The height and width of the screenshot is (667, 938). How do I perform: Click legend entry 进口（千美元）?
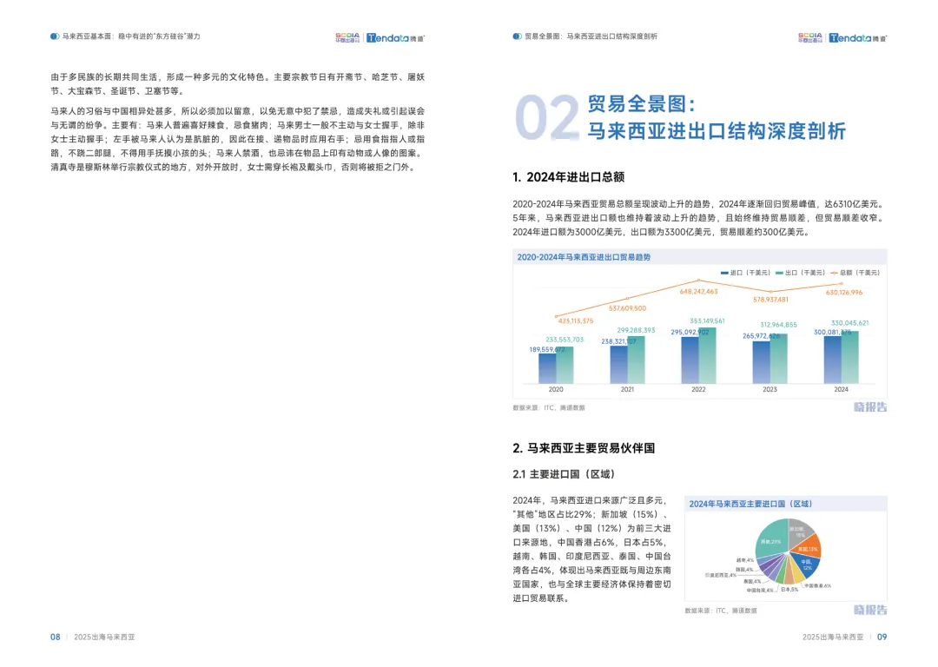(x=745, y=273)
